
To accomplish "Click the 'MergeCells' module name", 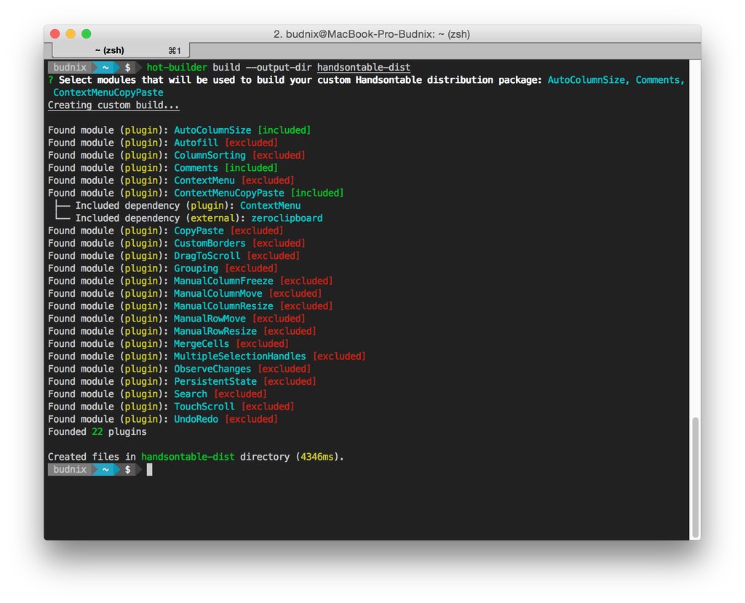I will (201, 344).
